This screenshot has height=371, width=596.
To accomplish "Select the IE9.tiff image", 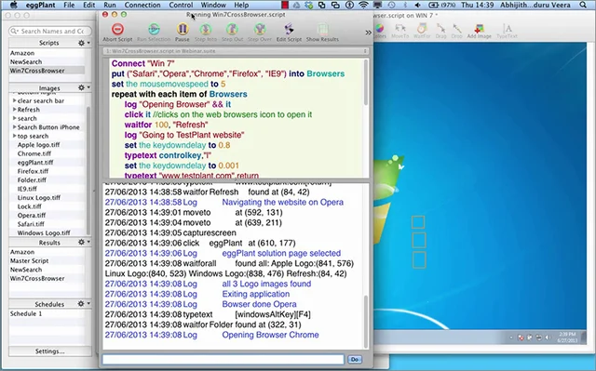I will 27,189.
